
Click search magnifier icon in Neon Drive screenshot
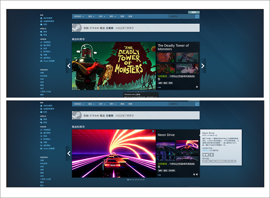[197, 104]
